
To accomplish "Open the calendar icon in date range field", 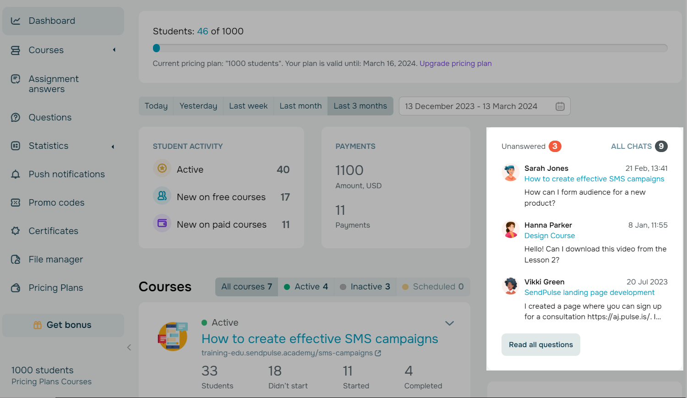I will (x=560, y=106).
